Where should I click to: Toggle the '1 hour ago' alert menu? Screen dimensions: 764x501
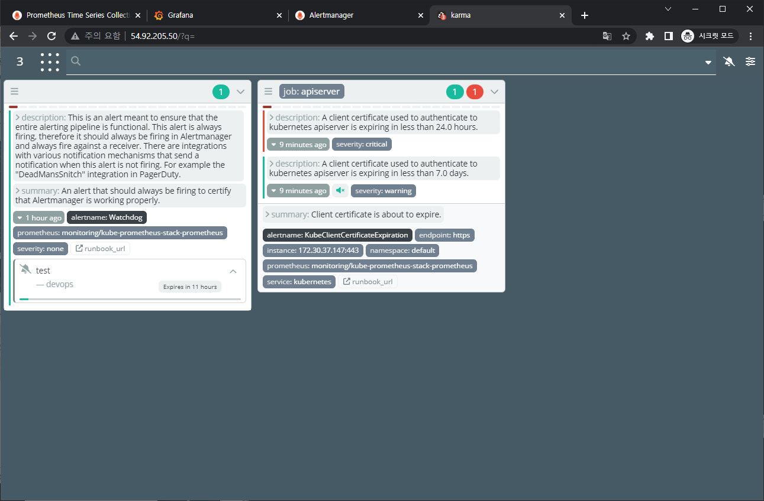pyautogui.click(x=39, y=218)
